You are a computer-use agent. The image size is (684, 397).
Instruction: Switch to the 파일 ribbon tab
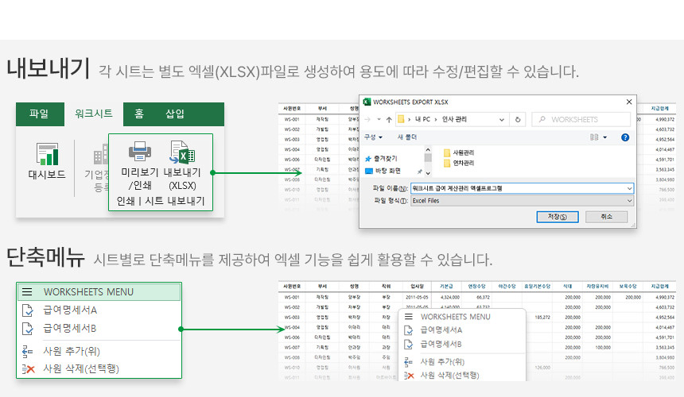tap(39, 114)
